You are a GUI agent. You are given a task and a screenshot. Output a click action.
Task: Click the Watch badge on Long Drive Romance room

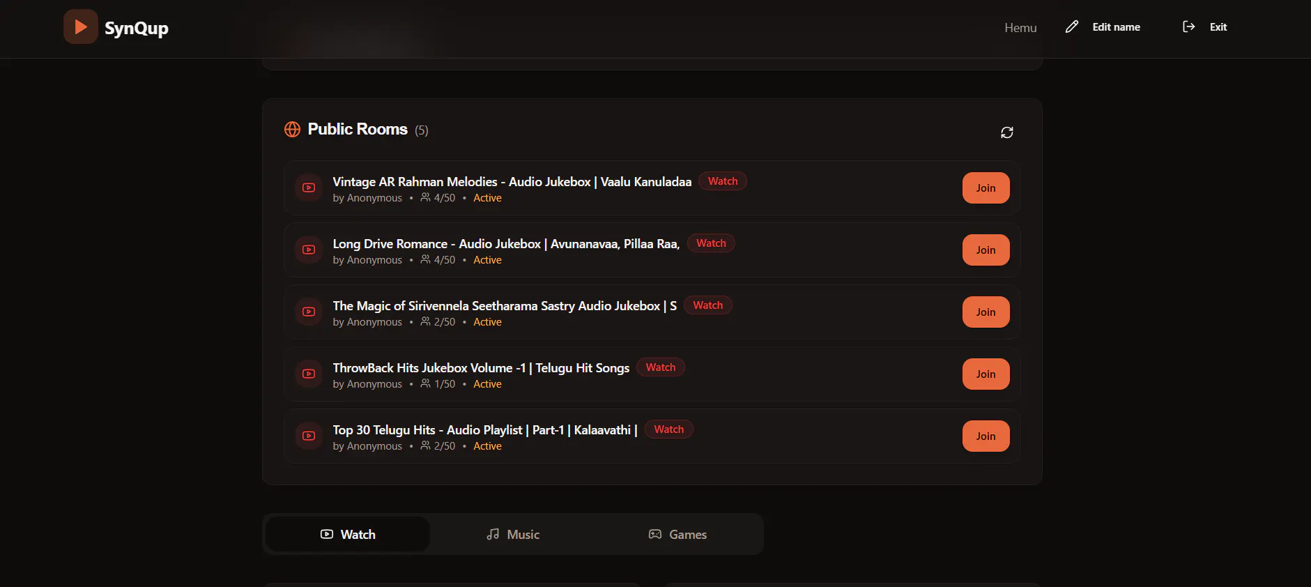pos(711,243)
